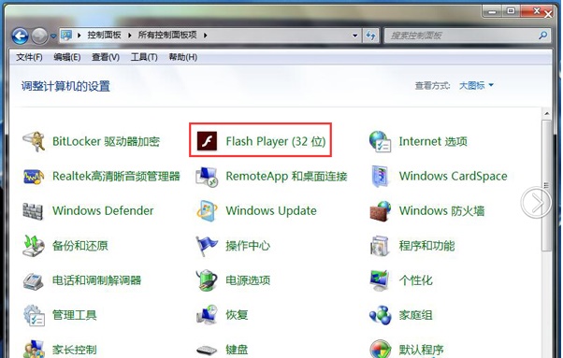Viewport: 563px width, 358px height.
Task: Expand the 大图标 view mode dropdown
Action: pos(476,85)
